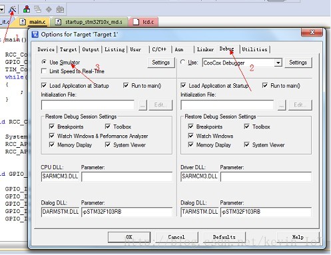The width and height of the screenshot is (331, 255).
Task: Toggle debugger Toolbox checkbox
Action: coord(246,127)
